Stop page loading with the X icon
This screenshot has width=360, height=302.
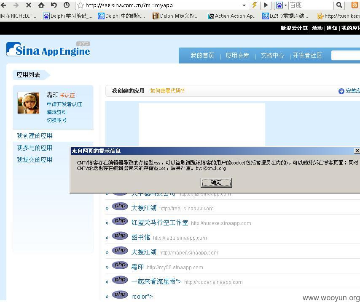tap(29, 5)
